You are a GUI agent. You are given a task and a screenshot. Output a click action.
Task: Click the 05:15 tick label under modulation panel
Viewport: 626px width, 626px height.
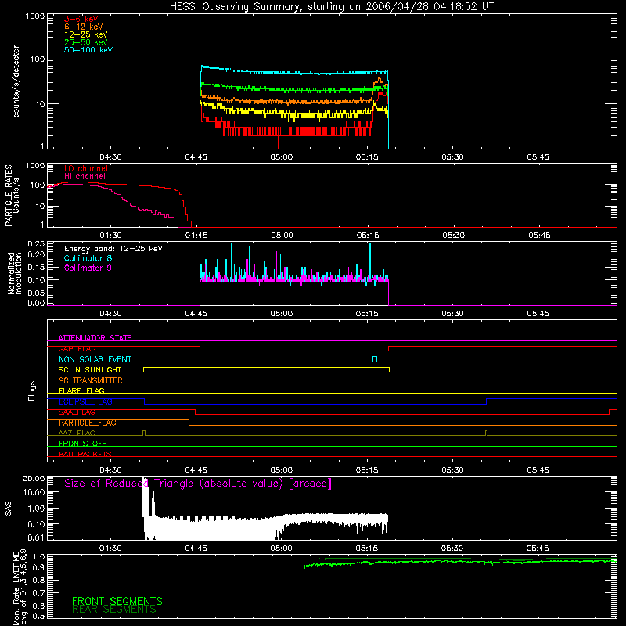point(367,314)
